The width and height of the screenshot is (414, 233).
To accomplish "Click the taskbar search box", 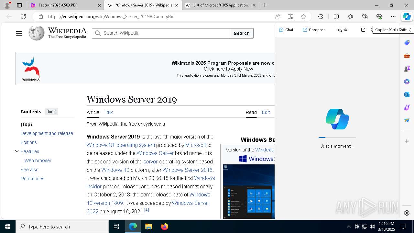I will click(62, 227).
